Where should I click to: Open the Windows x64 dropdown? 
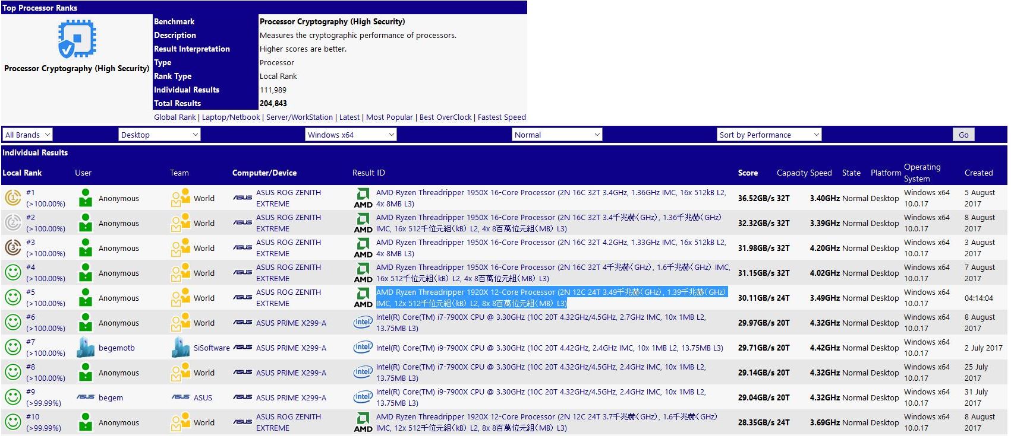click(x=351, y=135)
